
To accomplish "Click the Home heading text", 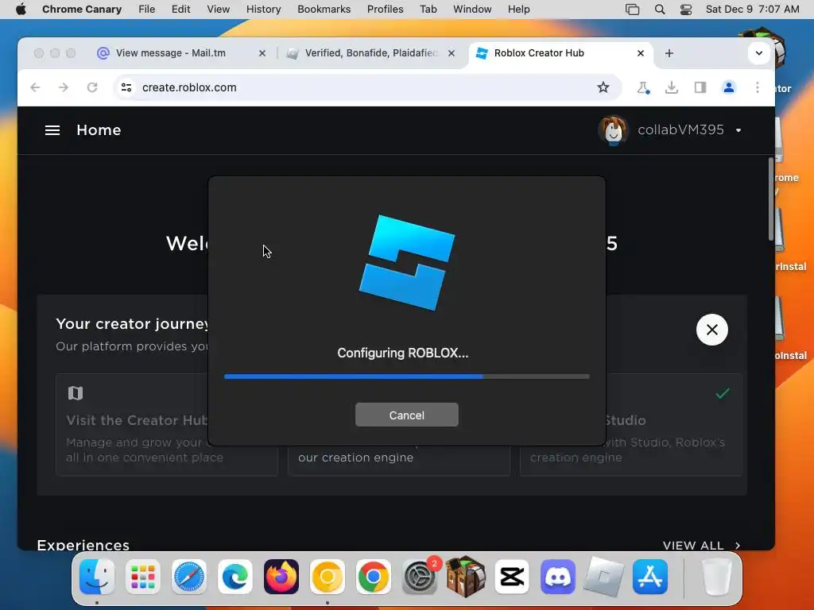I will [99, 130].
